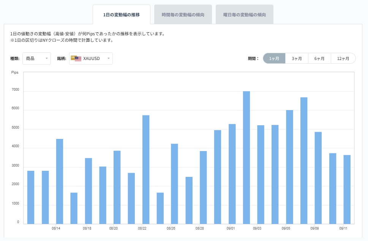Screen dimensions: 368x241
Task: Click the bar above the 09/11 label
Action: (347, 189)
